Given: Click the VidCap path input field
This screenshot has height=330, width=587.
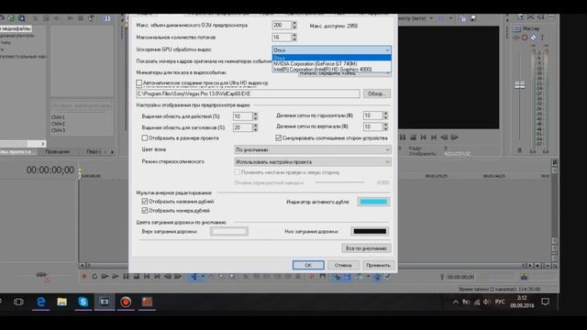Looking at the screenshot, I should (248, 93).
